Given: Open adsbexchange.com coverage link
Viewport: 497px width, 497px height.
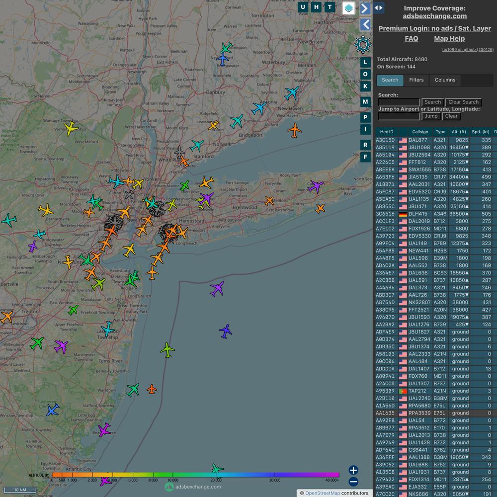Looking at the screenshot, I should point(434,16).
